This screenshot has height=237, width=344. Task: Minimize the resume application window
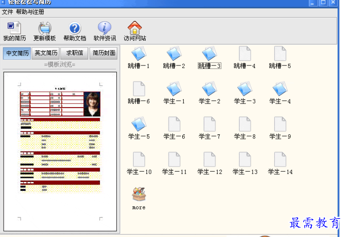point(313,3)
